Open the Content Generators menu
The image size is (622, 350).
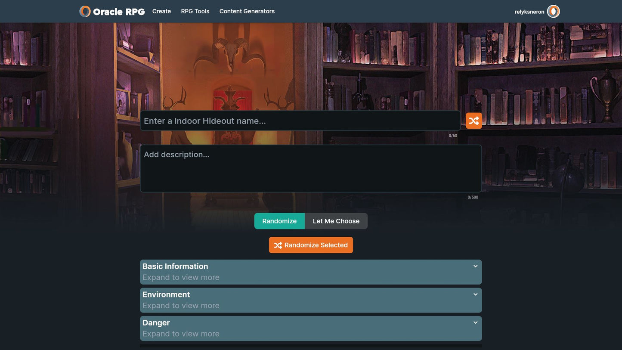pos(247,11)
